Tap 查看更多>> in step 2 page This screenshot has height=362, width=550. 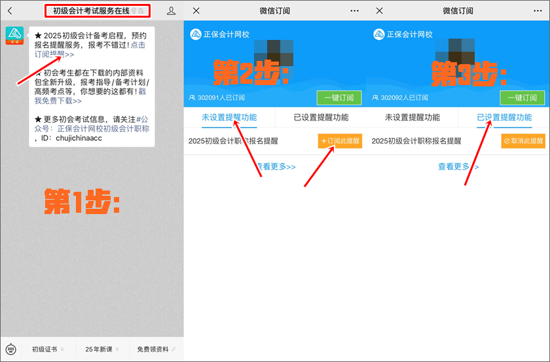click(x=276, y=167)
